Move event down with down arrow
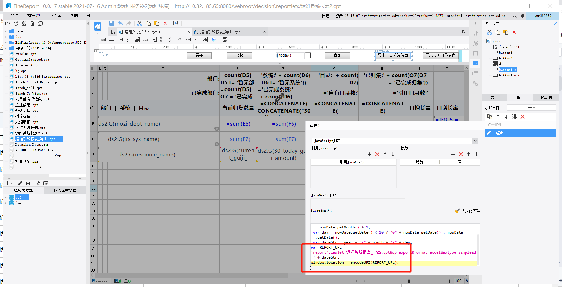Image resolution: width=562 pixels, height=287 pixels. click(x=506, y=117)
